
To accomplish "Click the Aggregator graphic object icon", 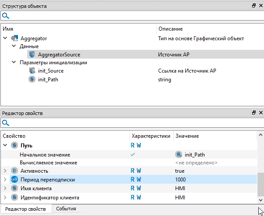I will 14,38.
